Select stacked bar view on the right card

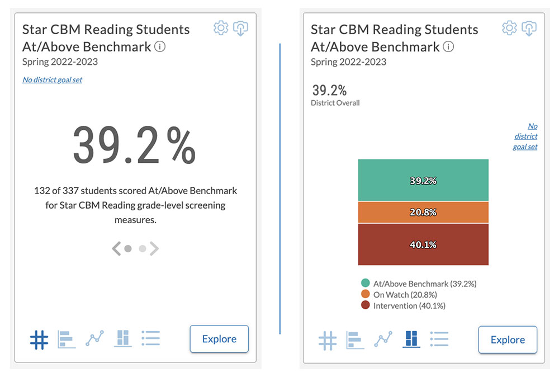coord(411,340)
